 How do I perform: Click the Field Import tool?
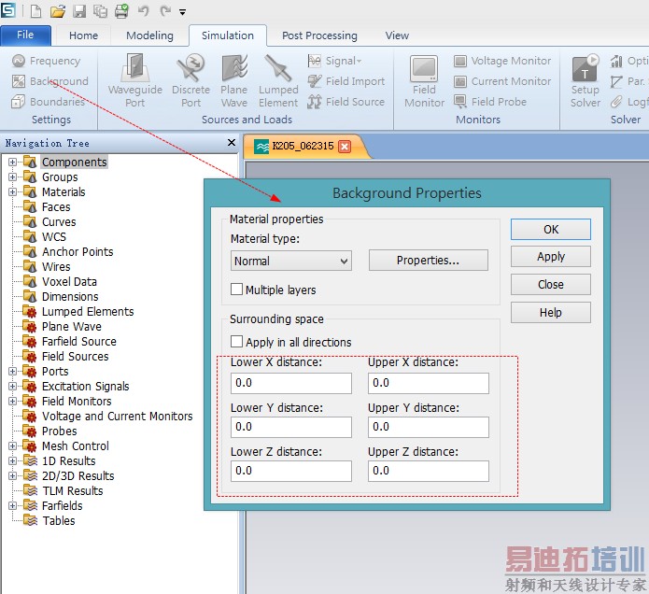346,81
